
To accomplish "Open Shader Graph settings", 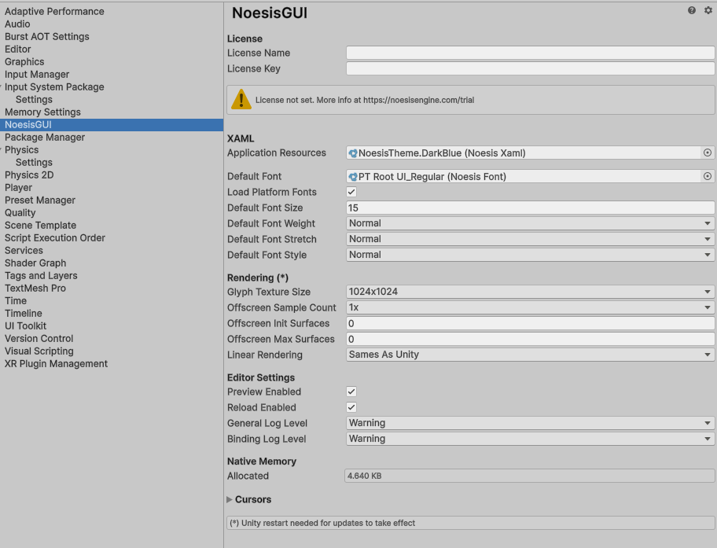I will click(x=35, y=263).
